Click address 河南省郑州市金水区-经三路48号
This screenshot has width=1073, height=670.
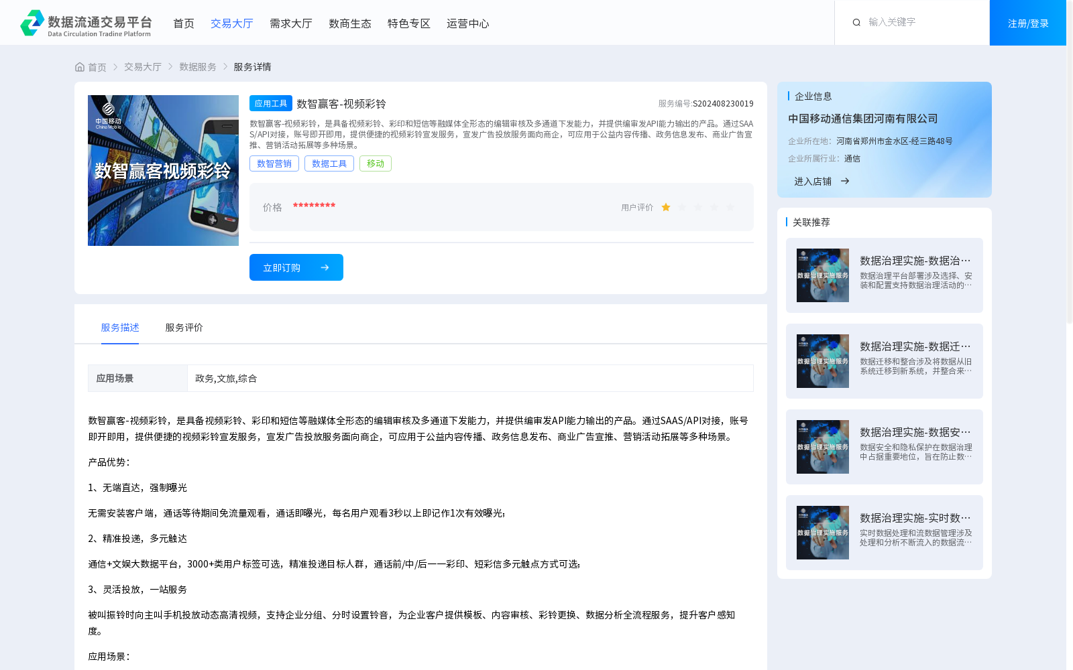[895, 141]
